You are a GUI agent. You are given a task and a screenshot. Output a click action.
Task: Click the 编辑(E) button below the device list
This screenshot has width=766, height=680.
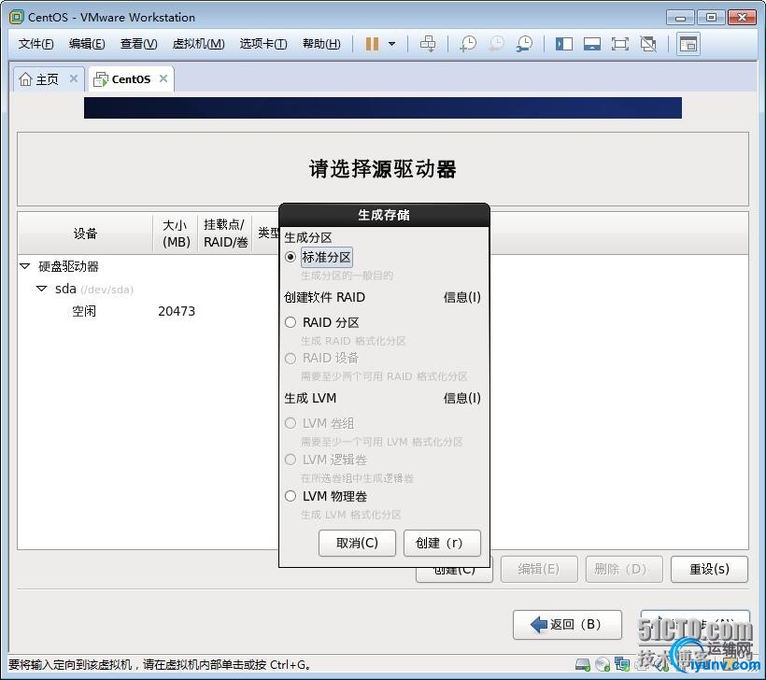[x=539, y=570]
